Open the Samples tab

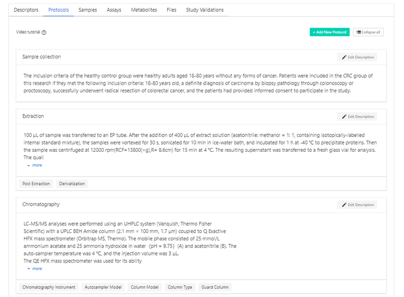click(x=88, y=10)
